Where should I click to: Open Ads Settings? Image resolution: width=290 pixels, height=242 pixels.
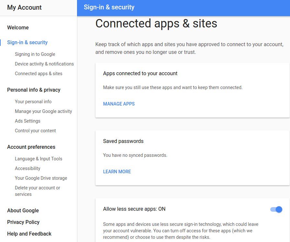pyautogui.click(x=28, y=121)
